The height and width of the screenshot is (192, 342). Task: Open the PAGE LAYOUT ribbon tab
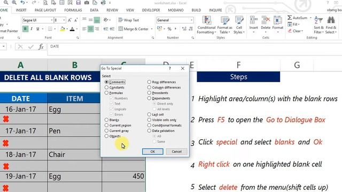pos(45,10)
